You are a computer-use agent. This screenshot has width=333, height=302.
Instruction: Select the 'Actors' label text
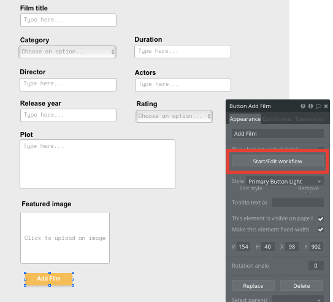(x=145, y=72)
